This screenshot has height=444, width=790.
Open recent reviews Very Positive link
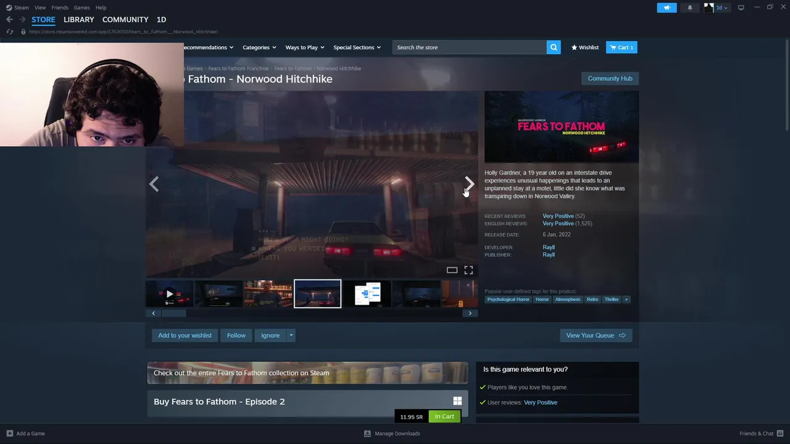(x=558, y=216)
